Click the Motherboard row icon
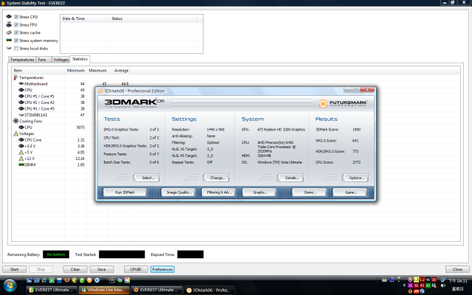 pos(21,83)
